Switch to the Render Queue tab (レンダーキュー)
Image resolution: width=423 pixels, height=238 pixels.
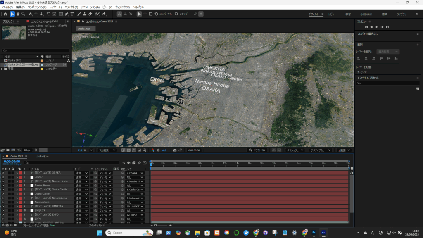42,157
